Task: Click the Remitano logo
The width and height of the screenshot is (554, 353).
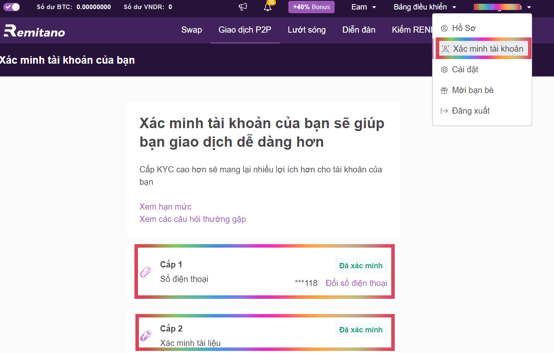Action: click(34, 31)
